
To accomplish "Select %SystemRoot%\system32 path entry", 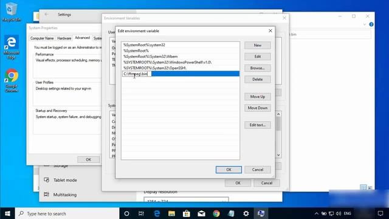I will pyautogui.click(x=181, y=45).
